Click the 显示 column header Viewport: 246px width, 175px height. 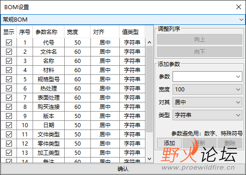click(x=9, y=32)
